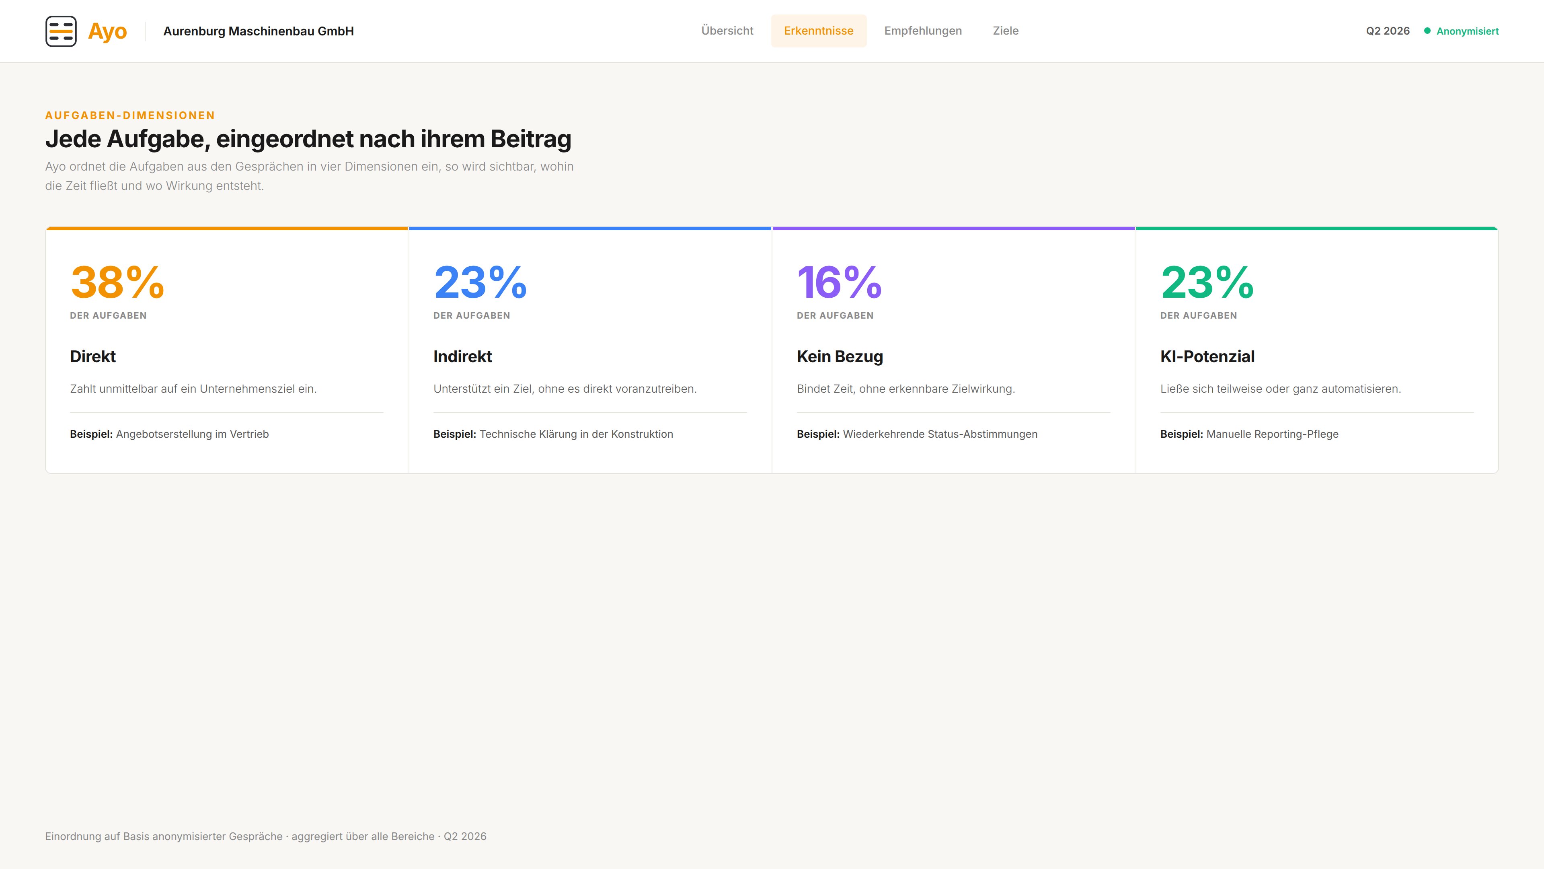Image resolution: width=1544 pixels, height=869 pixels.
Task: Click the green Anonymisiert status dot
Action: (x=1427, y=31)
